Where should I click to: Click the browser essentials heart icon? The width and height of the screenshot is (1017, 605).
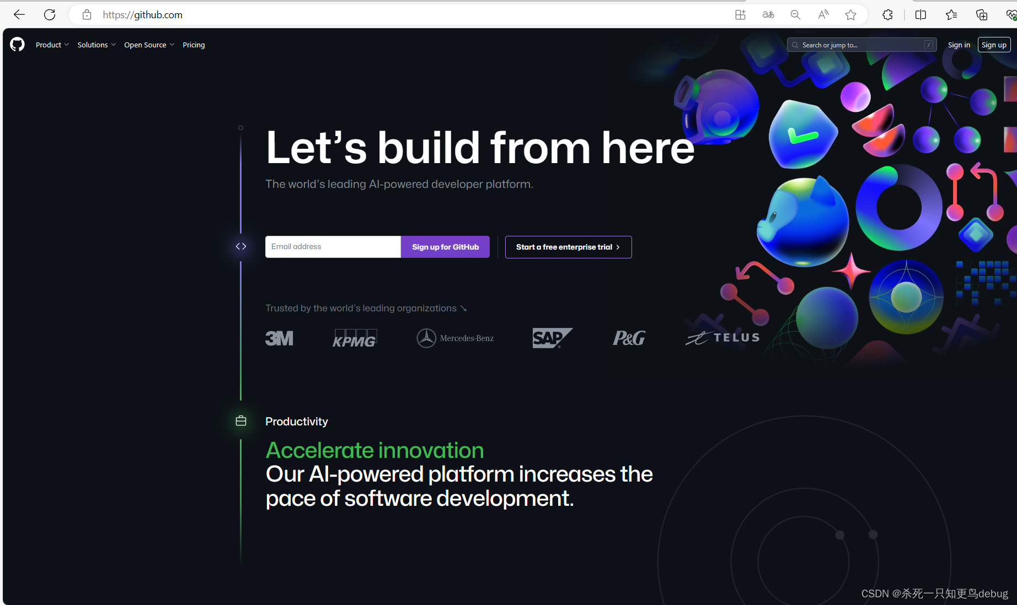click(1011, 15)
